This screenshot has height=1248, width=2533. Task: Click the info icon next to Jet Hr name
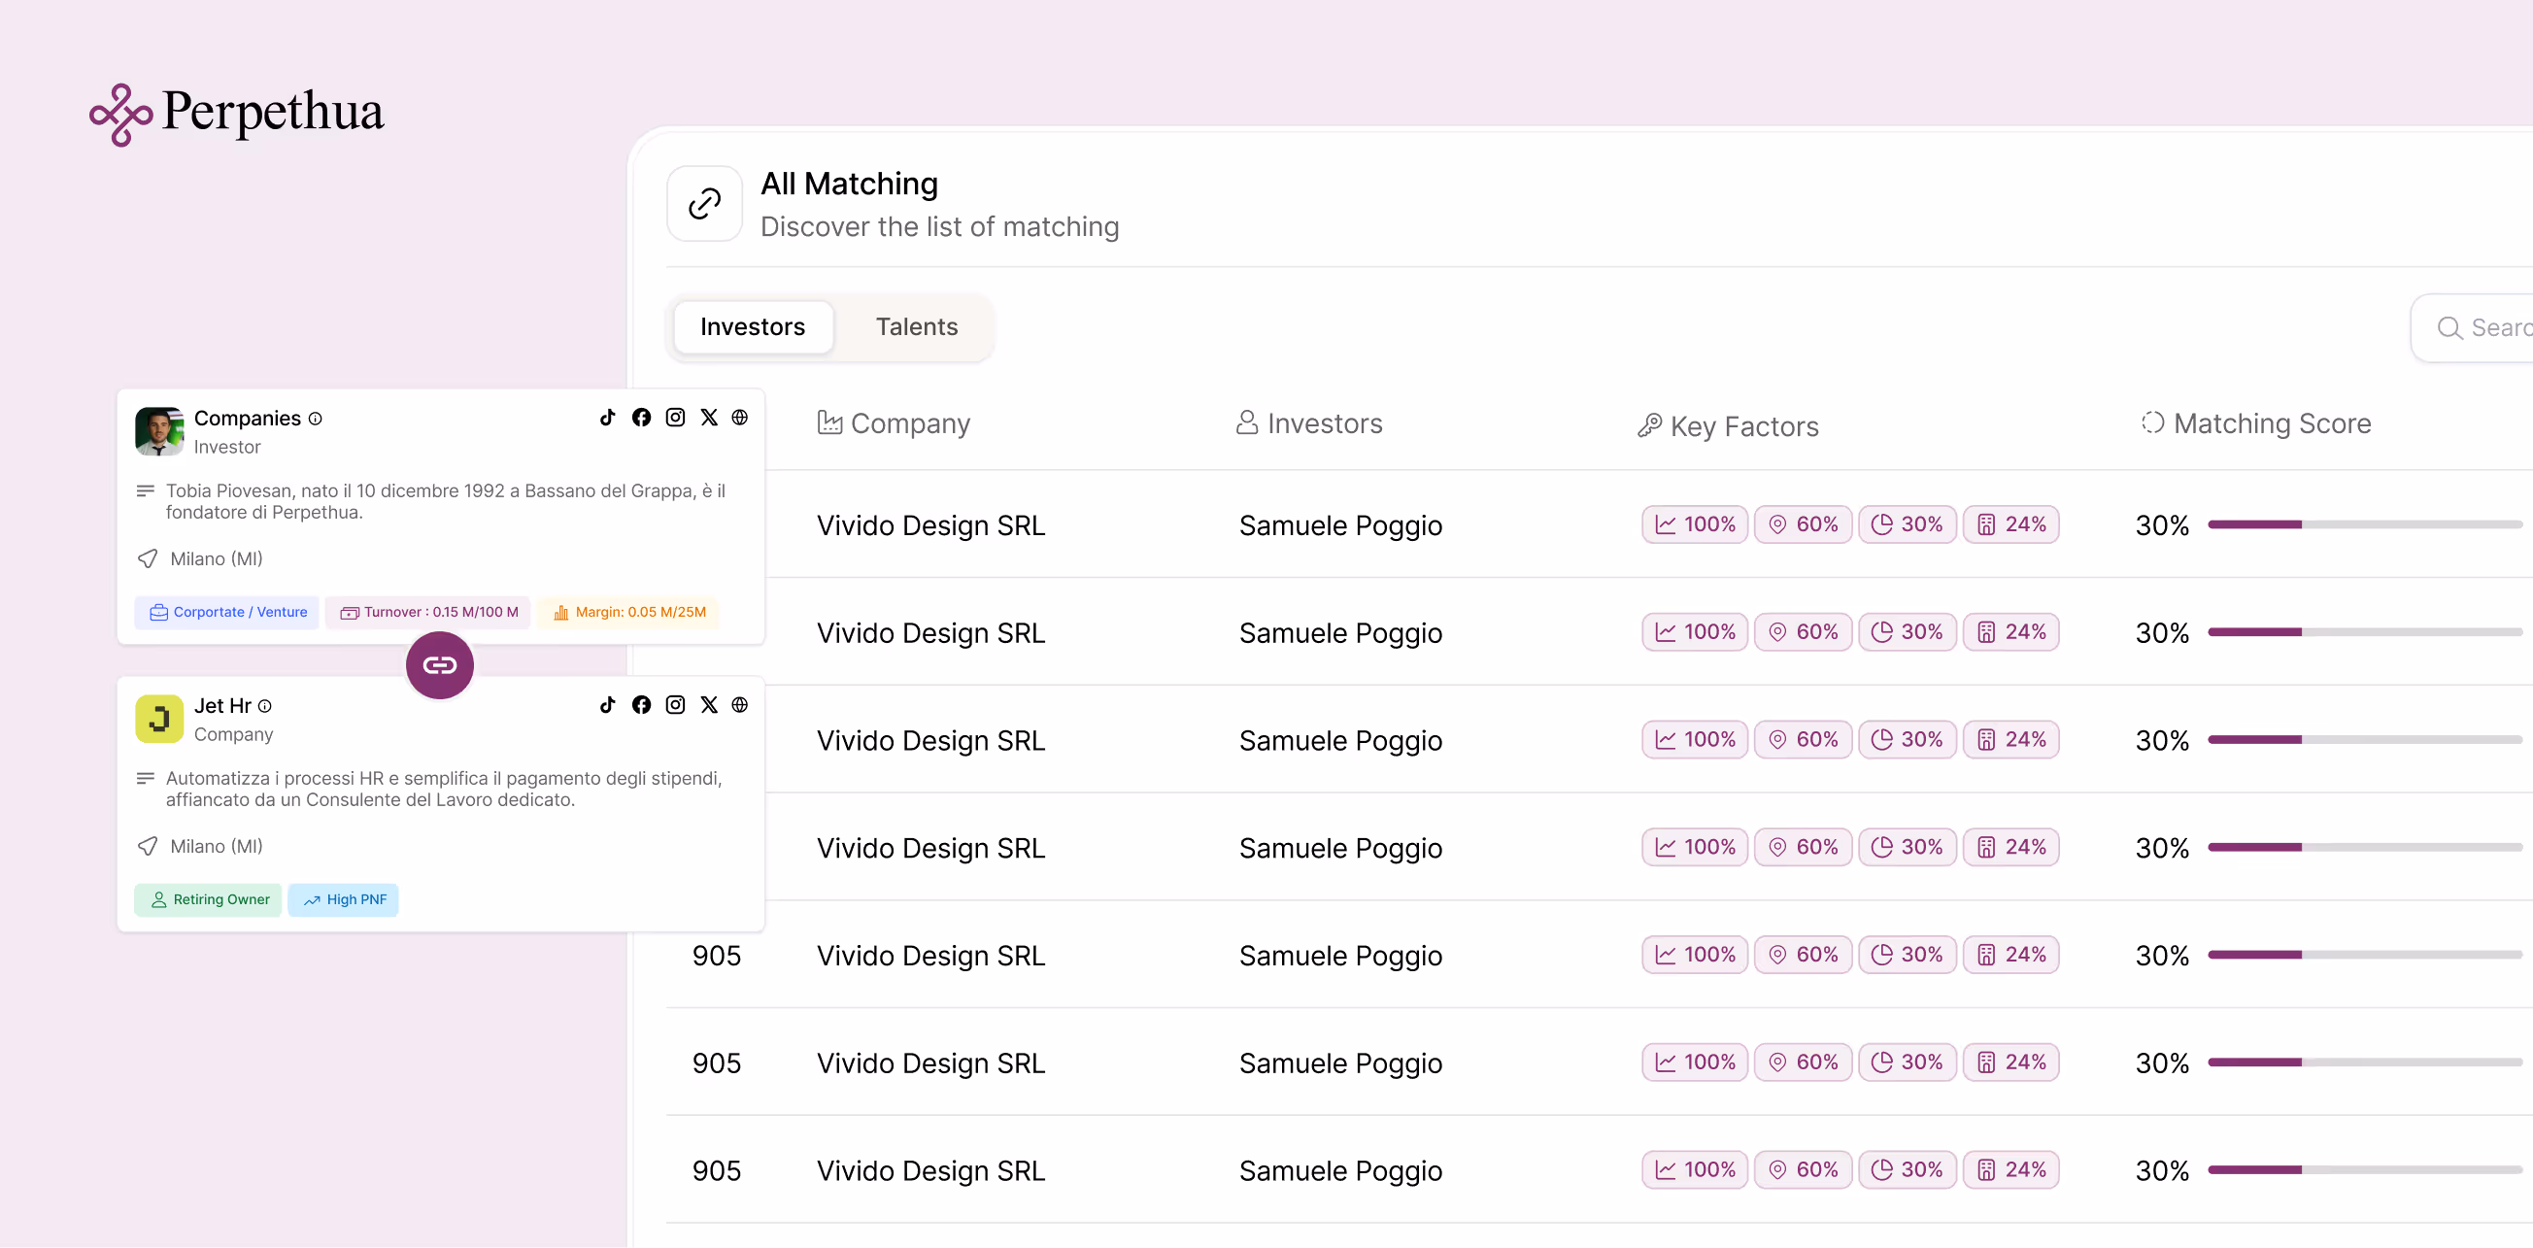(265, 706)
